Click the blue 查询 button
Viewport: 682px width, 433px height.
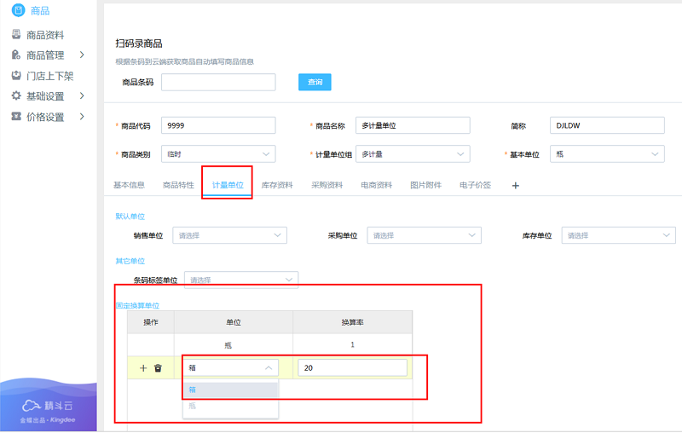[315, 82]
